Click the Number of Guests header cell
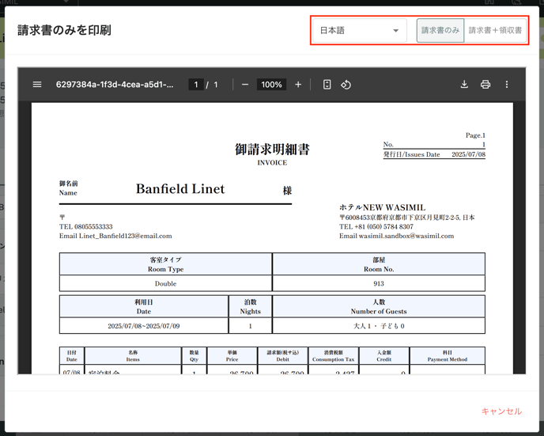The width and height of the screenshot is (544, 436). click(379, 306)
